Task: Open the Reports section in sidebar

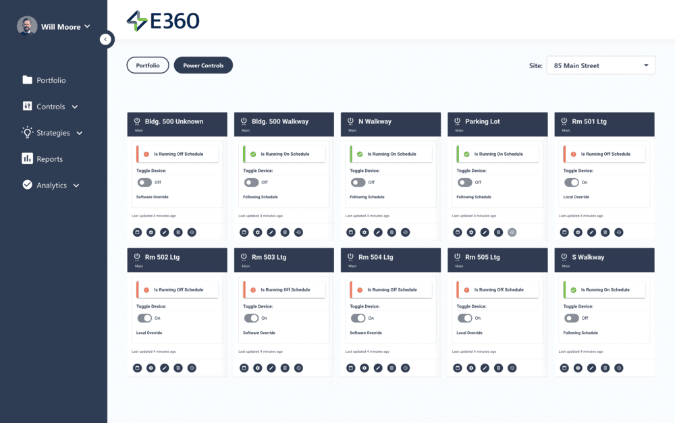Action: [51, 159]
